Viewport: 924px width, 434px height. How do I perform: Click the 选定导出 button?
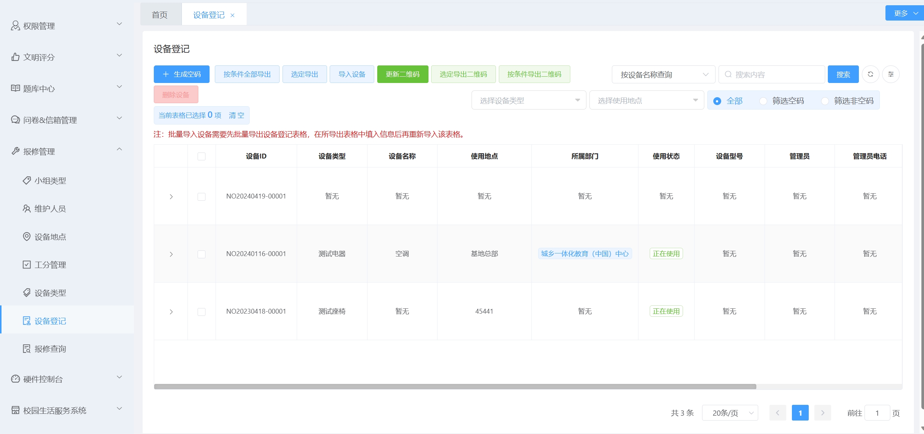pos(305,74)
